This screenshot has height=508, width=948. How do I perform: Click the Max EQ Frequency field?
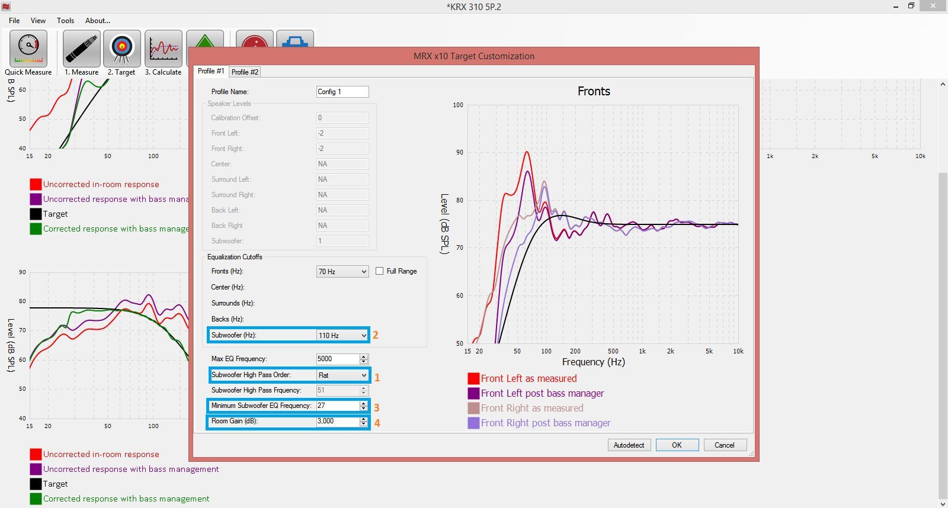pyautogui.click(x=338, y=359)
